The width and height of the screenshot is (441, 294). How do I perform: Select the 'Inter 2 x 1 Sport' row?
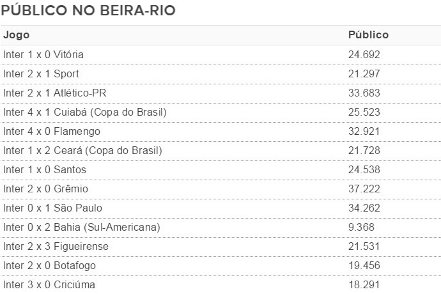tap(220, 74)
